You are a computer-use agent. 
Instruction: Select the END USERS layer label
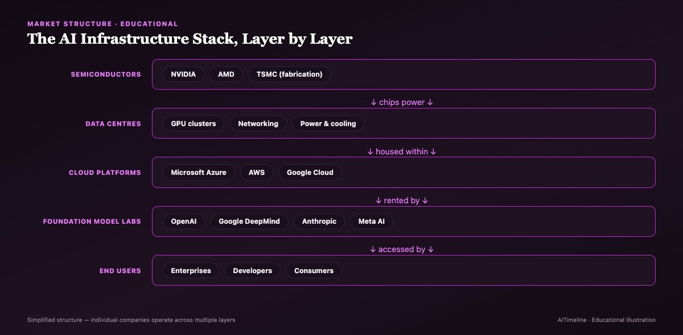tap(120, 271)
